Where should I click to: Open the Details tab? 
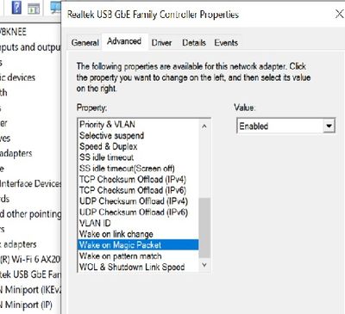tap(194, 43)
